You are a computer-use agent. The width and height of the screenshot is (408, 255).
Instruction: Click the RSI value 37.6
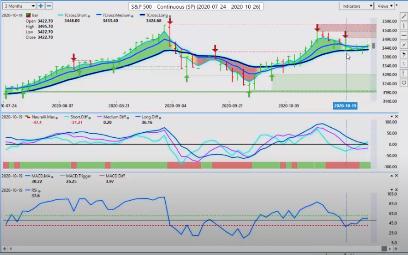(36, 196)
